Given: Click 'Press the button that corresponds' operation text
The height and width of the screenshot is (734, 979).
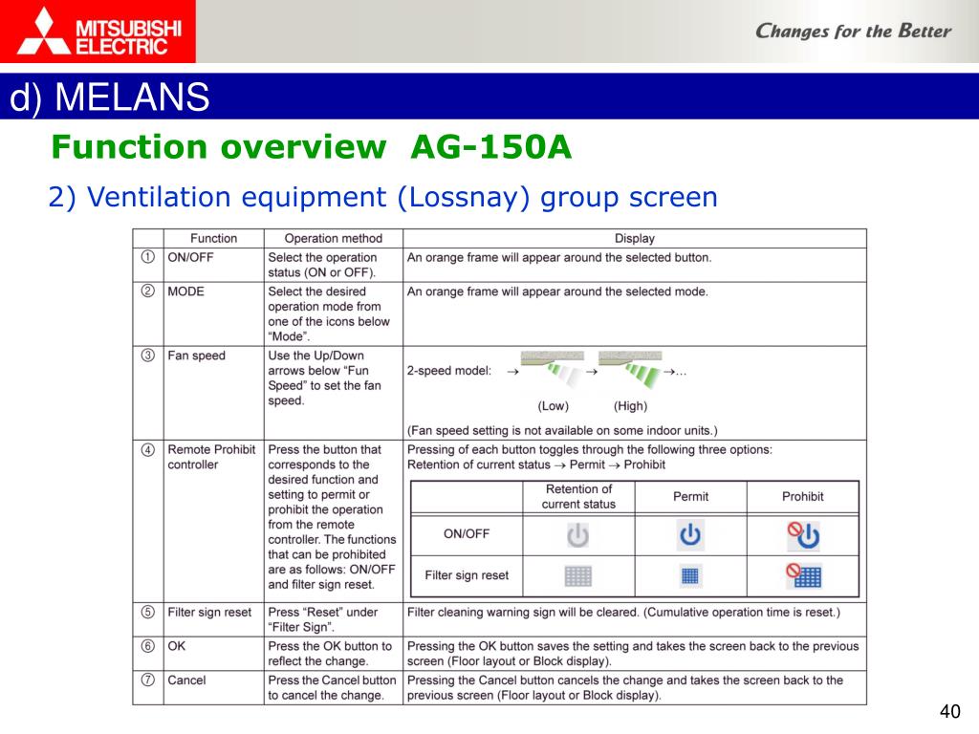Looking at the screenshot, I should coord(332,517).
